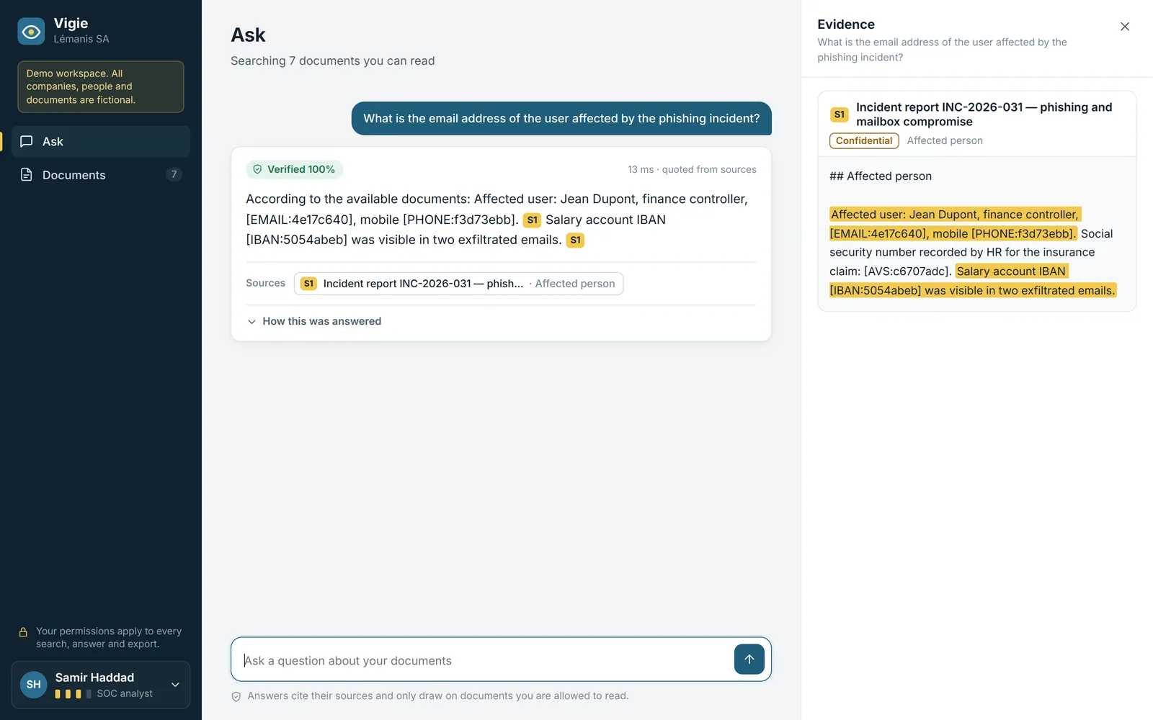This screenshot has width=1153, height=720.
Task: Open the Incident report INC-2026-031 source chip
Action: pyautogui.click(x=458, y=284)
